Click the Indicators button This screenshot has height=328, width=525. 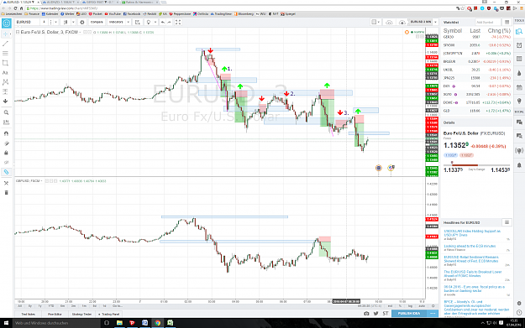(116, 22)
